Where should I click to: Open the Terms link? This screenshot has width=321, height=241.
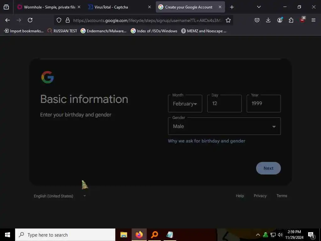[x=282, y=196]
